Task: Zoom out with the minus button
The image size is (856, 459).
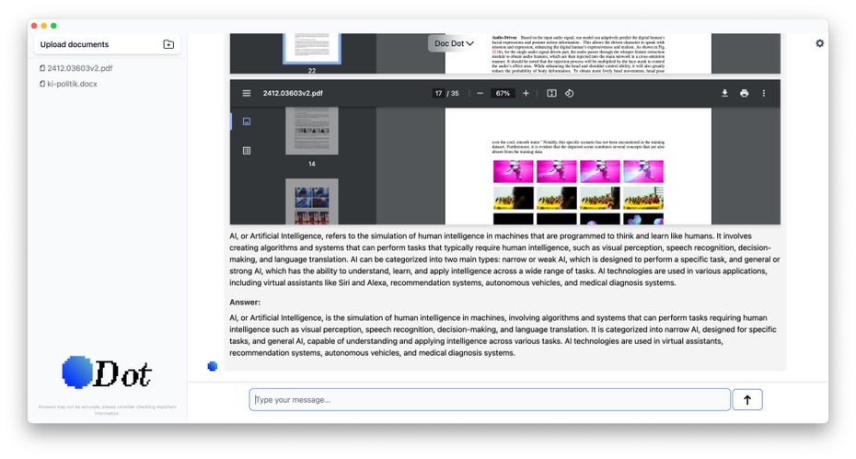Action: point(480,93)
